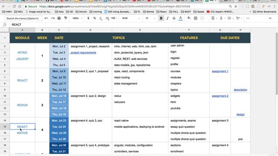Go to the browser home page

tap(20, 6)
